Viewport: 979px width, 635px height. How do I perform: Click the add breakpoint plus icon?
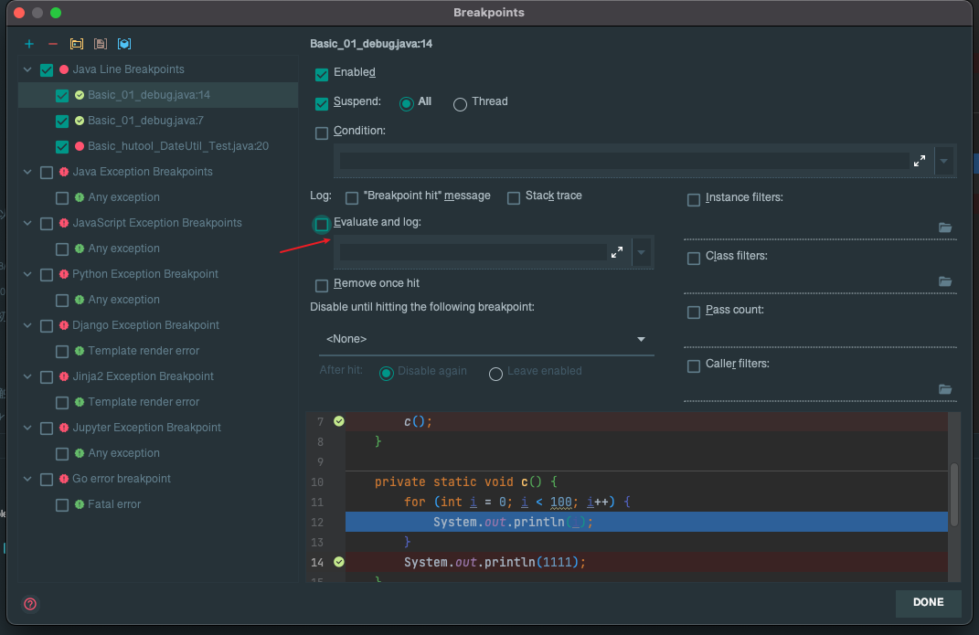coord(29,44)
